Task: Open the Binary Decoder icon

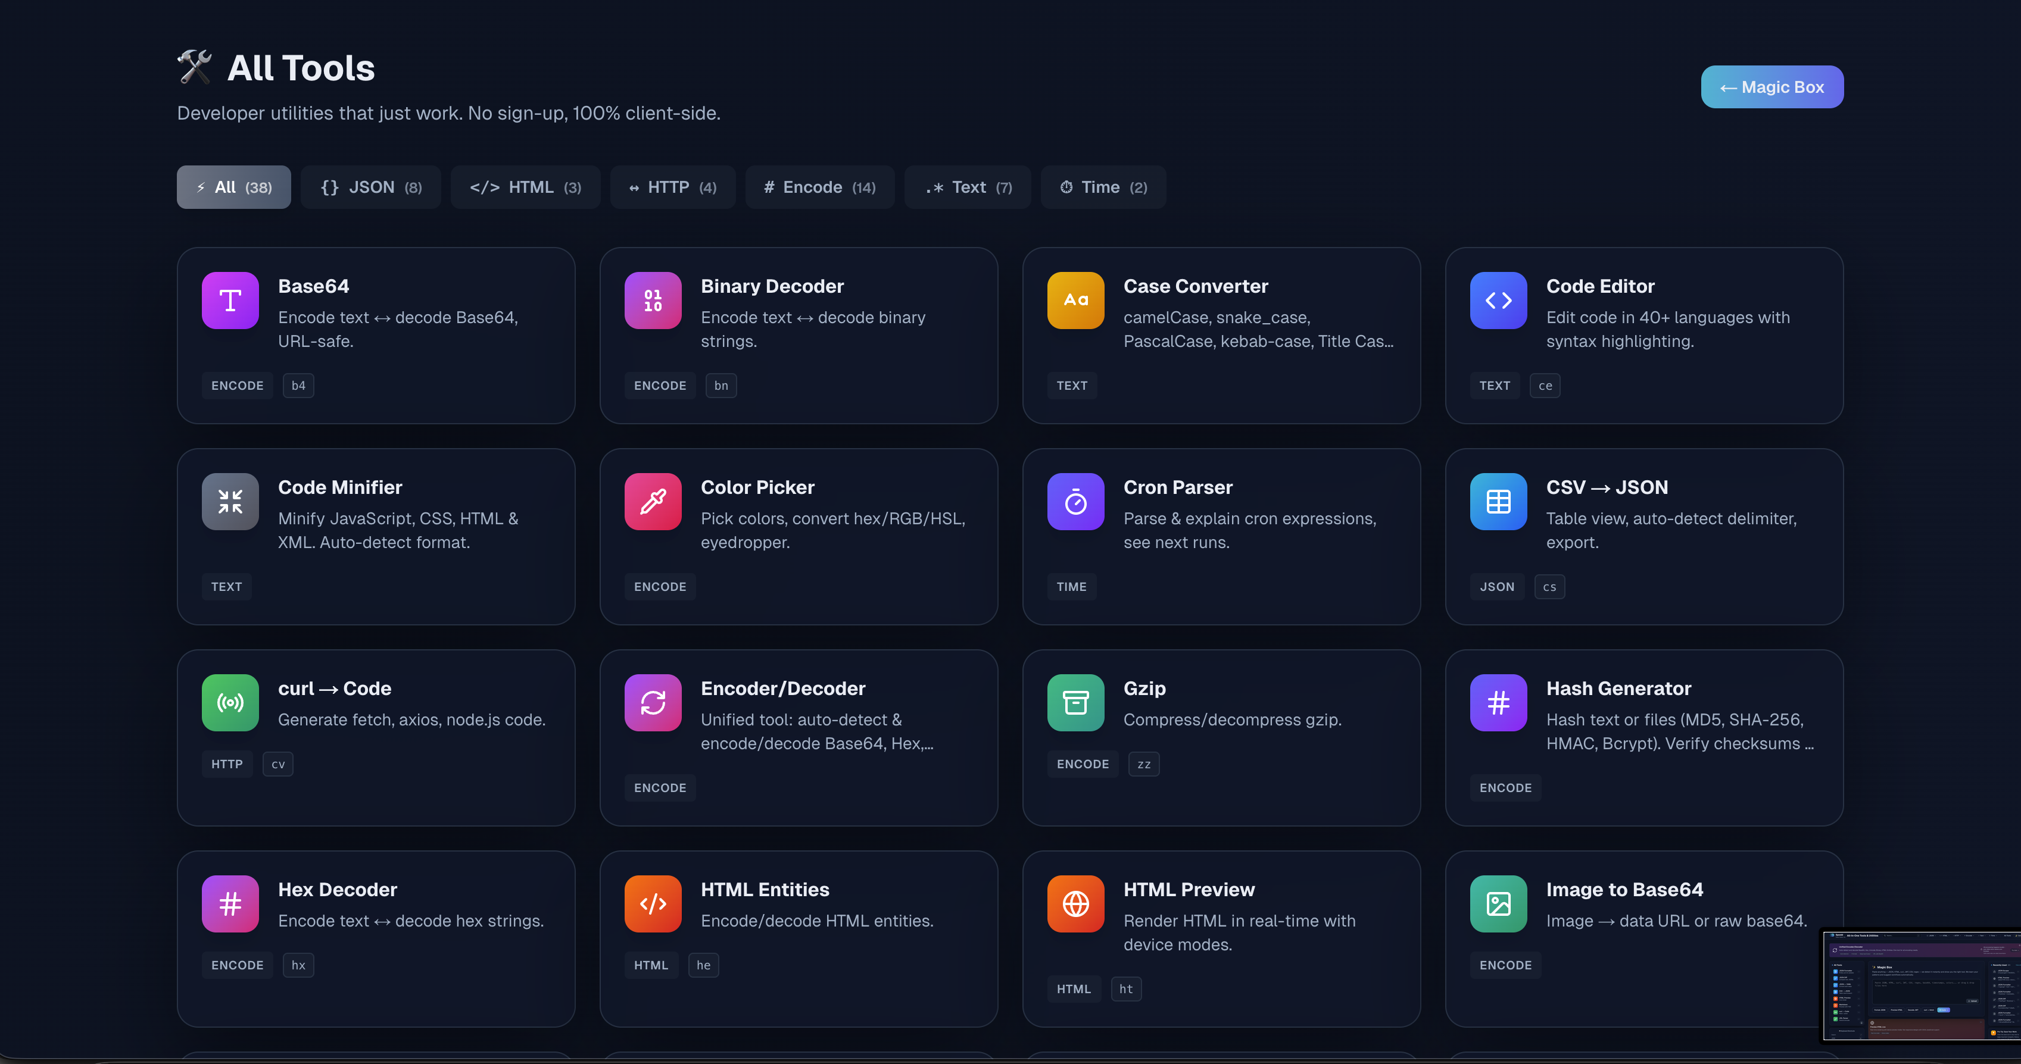Action: pyautogui.click(x=653, y=301)
